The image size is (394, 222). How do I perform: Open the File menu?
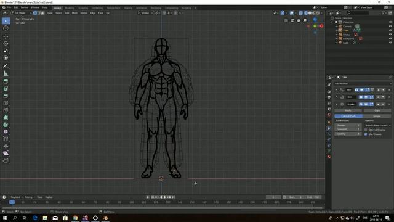coord(9,7)
